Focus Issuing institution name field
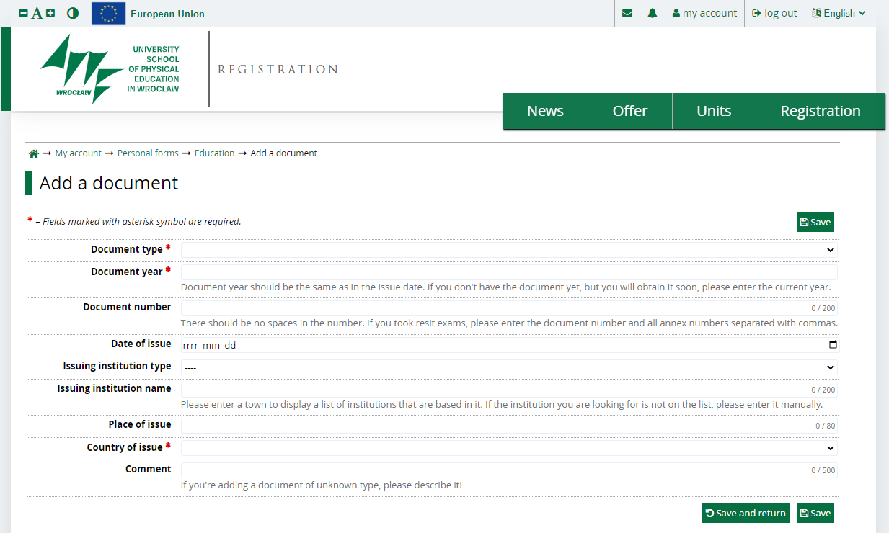 509,389
